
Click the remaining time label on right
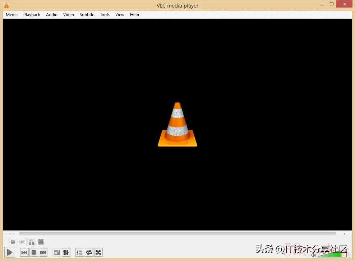tap(345, 234)
